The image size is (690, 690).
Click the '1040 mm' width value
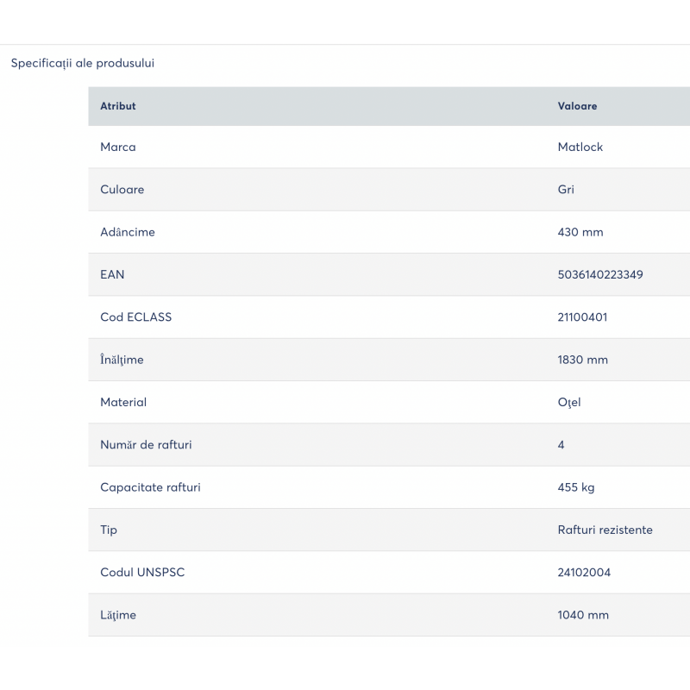tap(583, 615)
